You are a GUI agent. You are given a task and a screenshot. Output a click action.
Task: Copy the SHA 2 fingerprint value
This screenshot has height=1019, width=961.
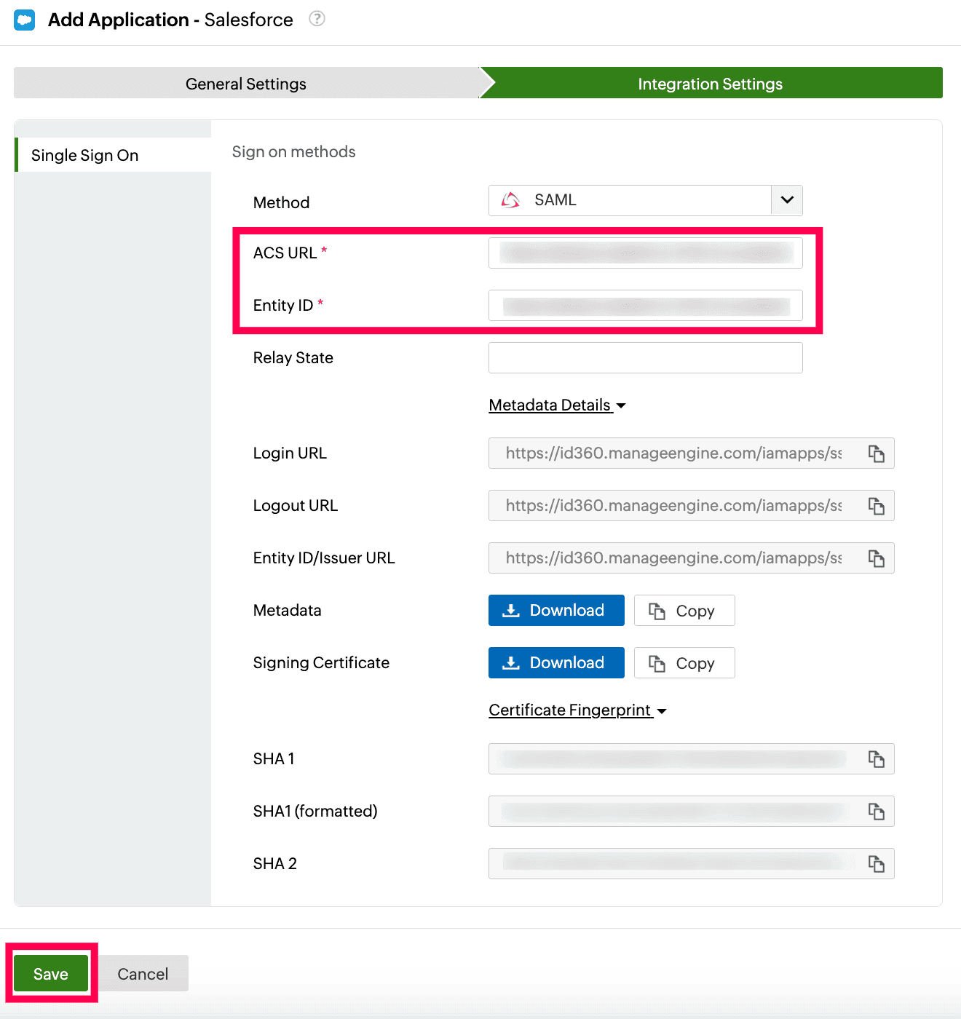point(877,863)
